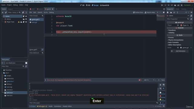Switch to the 3D workspace

[x=88, y=5]
